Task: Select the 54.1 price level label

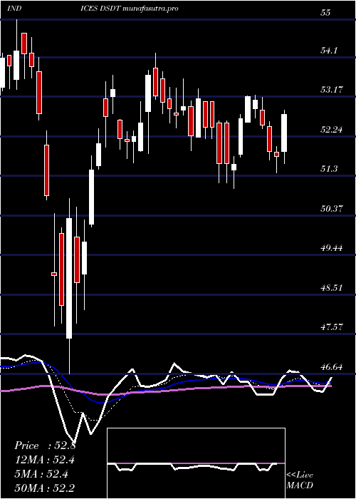Action: pos(329,51)
